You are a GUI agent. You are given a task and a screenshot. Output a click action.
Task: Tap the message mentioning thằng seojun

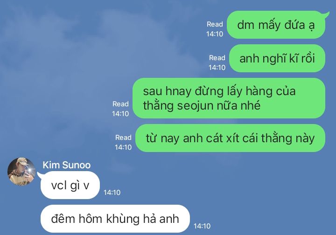[x=229, y=98]
